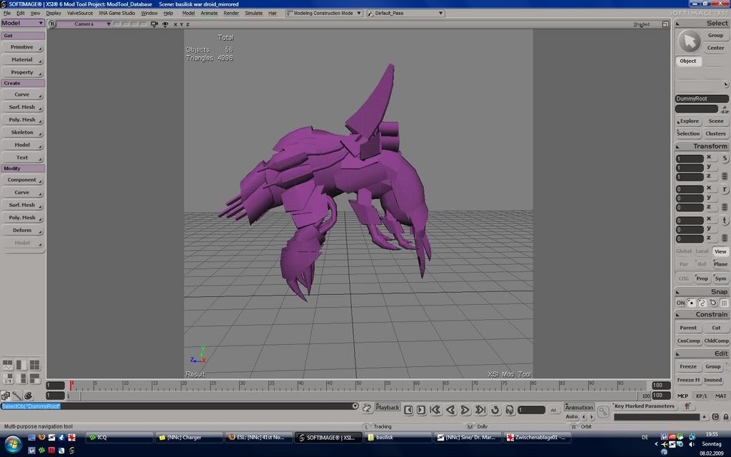This screenshot has height=457, width=731.
Task: Toggle snap ON button
Action: tap(680, 303)
